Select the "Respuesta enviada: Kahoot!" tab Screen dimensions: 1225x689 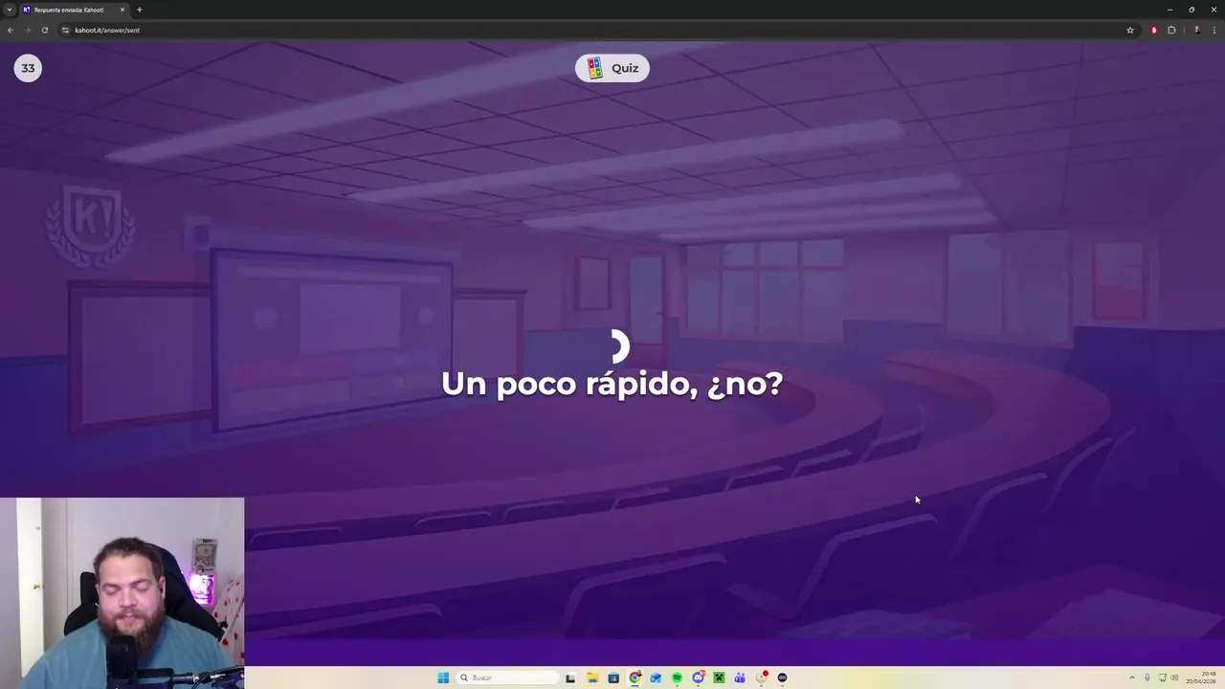pyautogui.click(x=73, y=10)
